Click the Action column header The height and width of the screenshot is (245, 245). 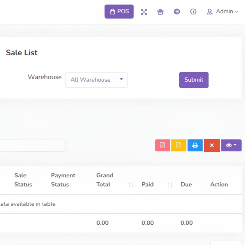(x=219, y=185)
